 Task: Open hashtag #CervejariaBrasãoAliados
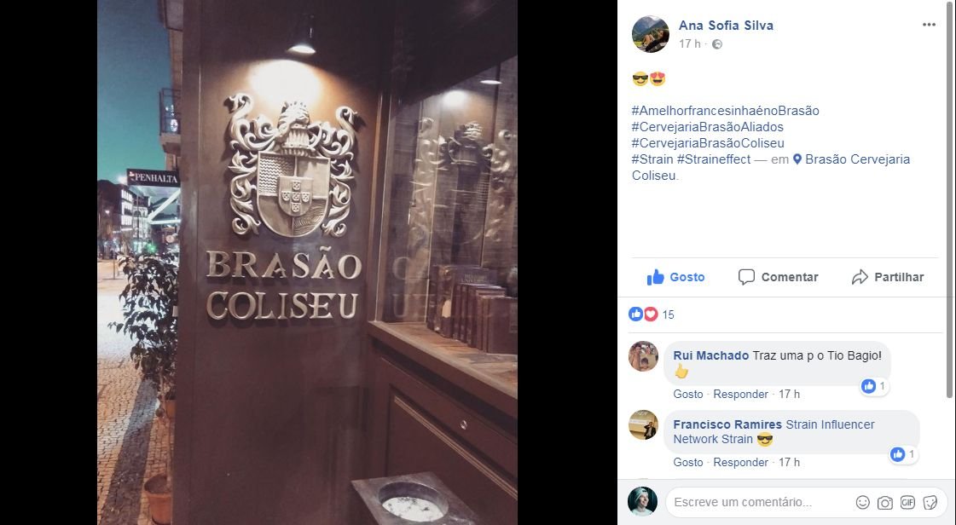(x=708, y=127)
